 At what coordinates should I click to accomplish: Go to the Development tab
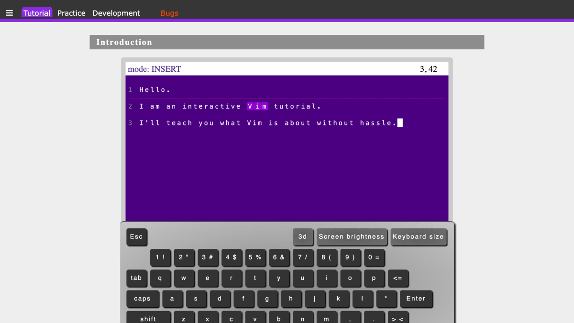(x=116, y=13)
